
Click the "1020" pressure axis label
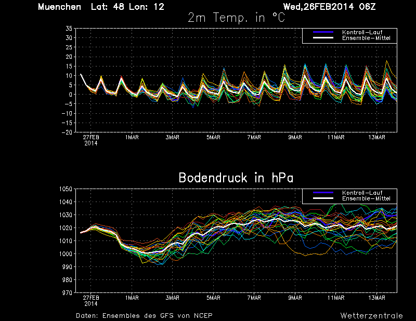click(66, 228)
